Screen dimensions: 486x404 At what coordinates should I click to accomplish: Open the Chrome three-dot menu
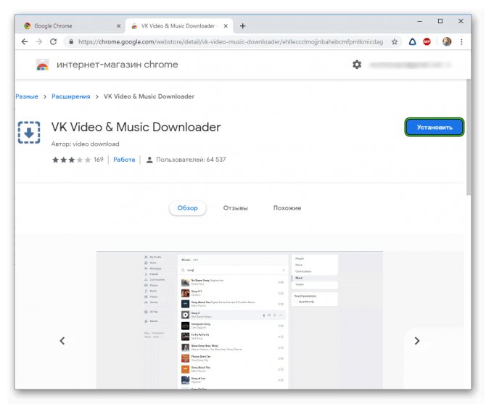(461, 42)
